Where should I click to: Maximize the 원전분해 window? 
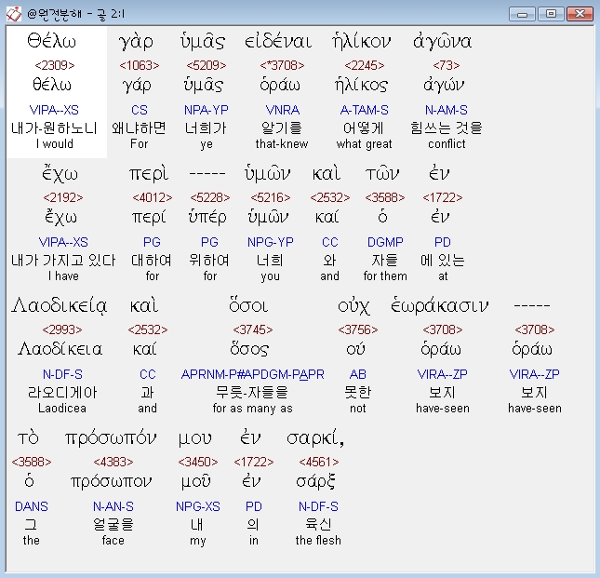(551, 14)
